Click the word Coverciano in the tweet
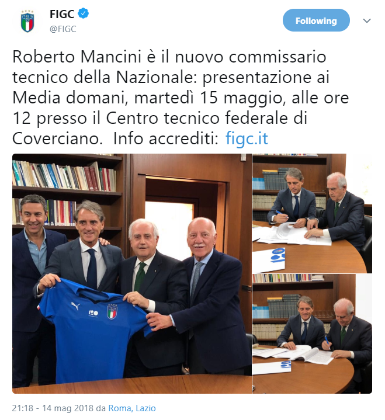The image size is (385, 420). tap(57, 138)
